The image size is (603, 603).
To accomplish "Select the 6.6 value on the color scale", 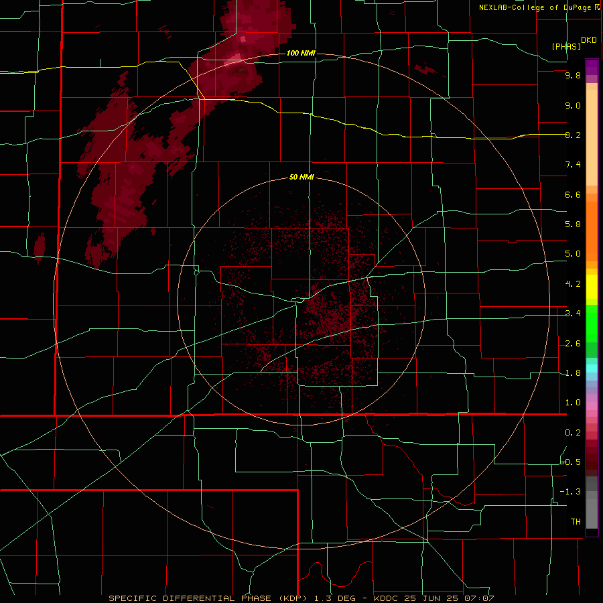I will [573, 194].
